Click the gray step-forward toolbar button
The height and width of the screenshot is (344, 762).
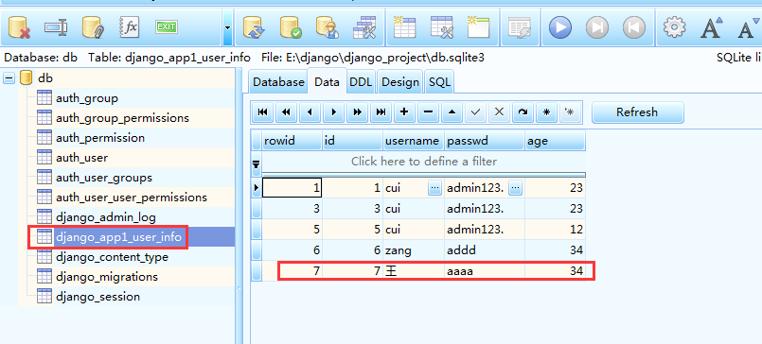tap(596, 27)
